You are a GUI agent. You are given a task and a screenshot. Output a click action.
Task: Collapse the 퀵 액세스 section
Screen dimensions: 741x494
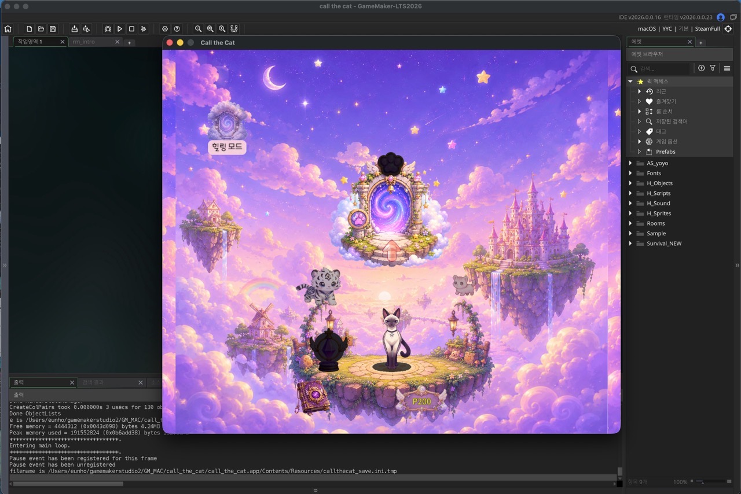click(630, 82)
